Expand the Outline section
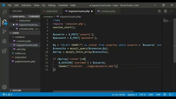The height and width of the screenshot is (99, 176). [10, 90]
